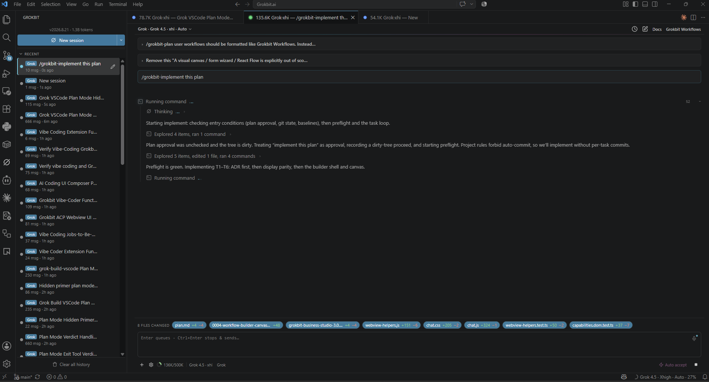Screen dimensions: 709x382
Task: Open the plan.md changed file chip
Action: 189,325
